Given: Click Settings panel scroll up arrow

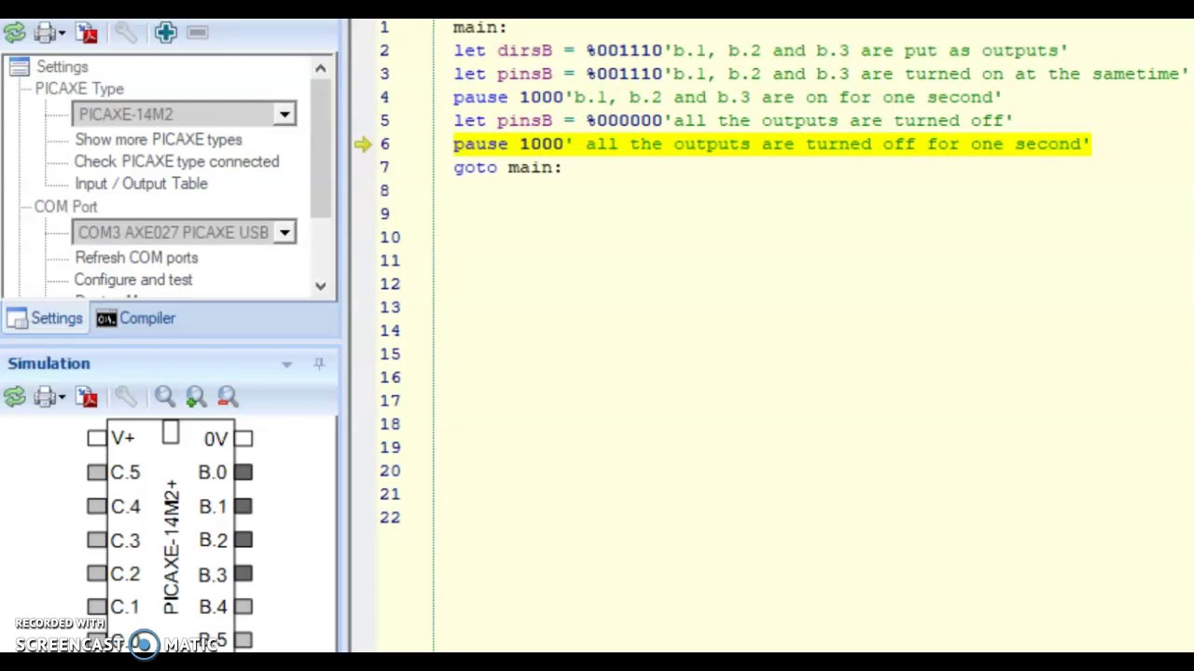Looking at the screenshot, I should pyautogui.click(x=321, y=68).
